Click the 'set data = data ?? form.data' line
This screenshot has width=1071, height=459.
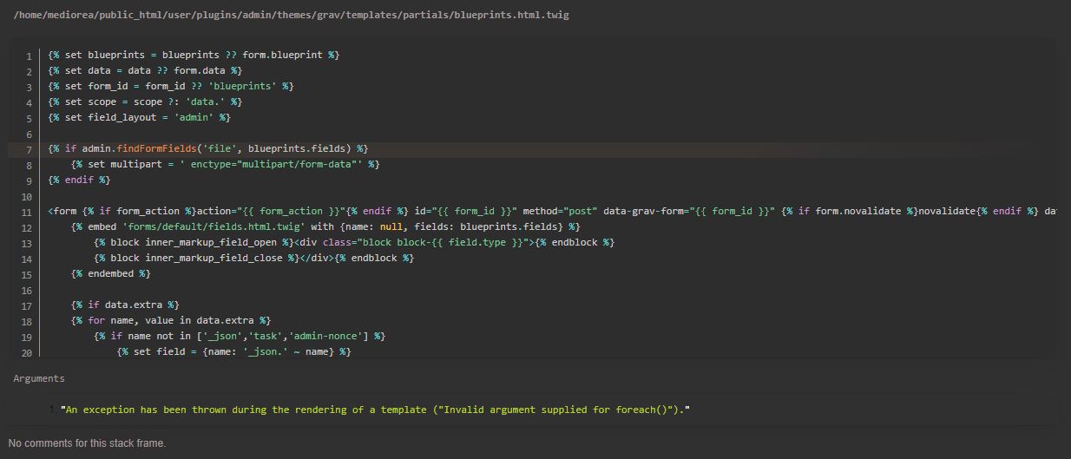coord(145,71)
